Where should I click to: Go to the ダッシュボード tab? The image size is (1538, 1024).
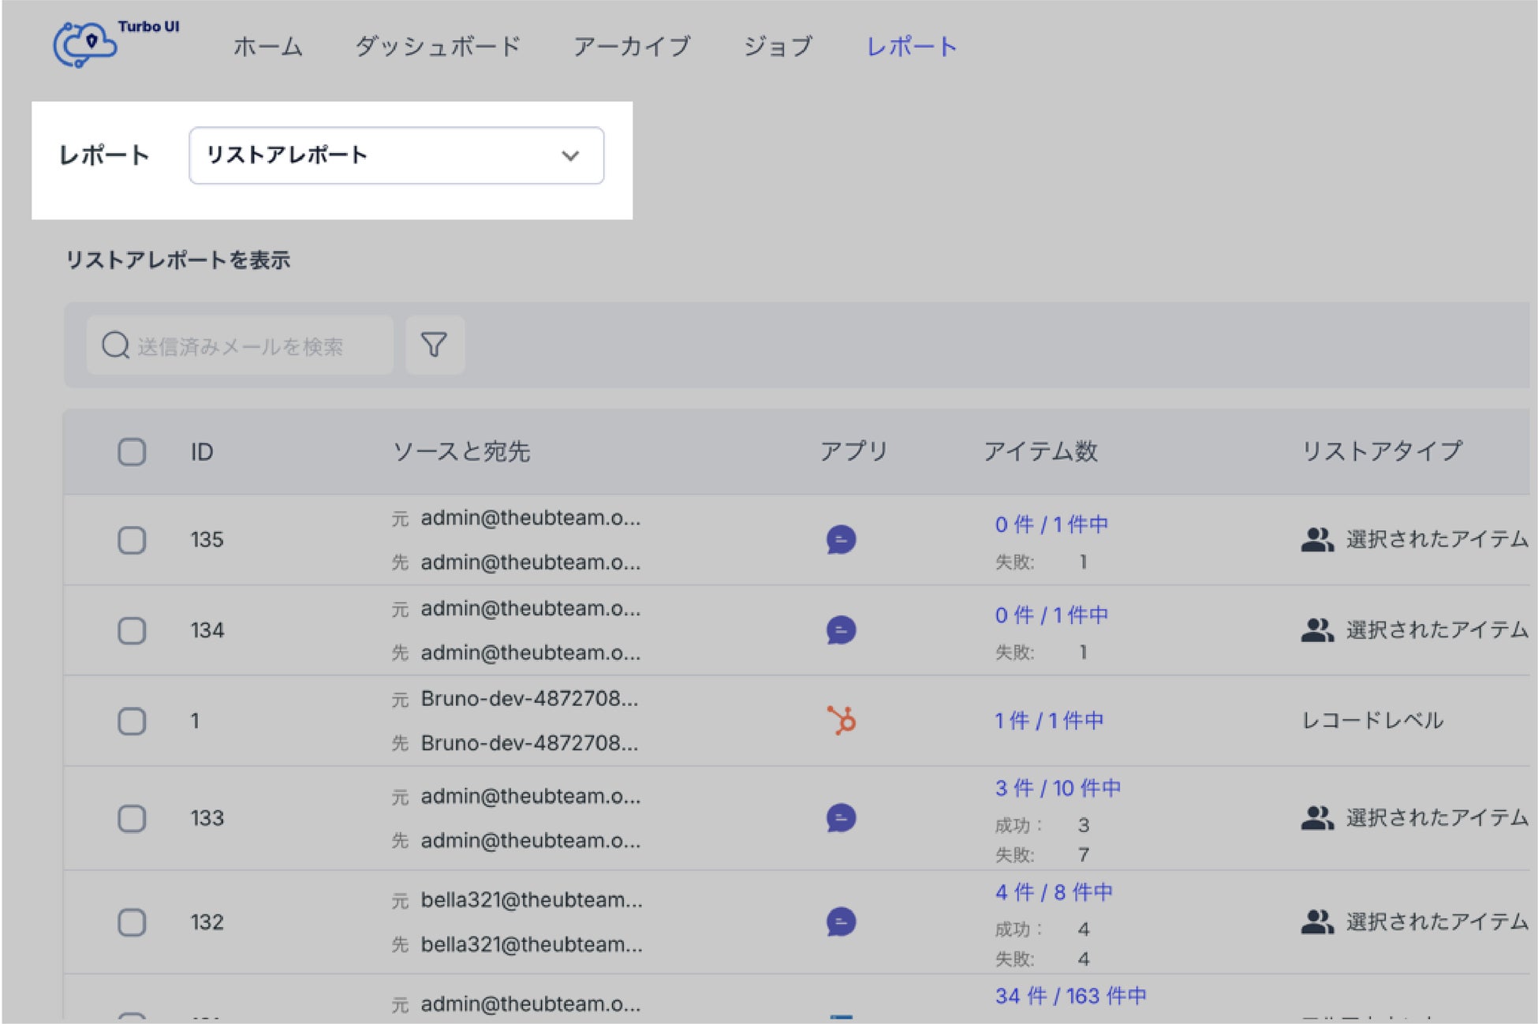(x=437, y=47)
